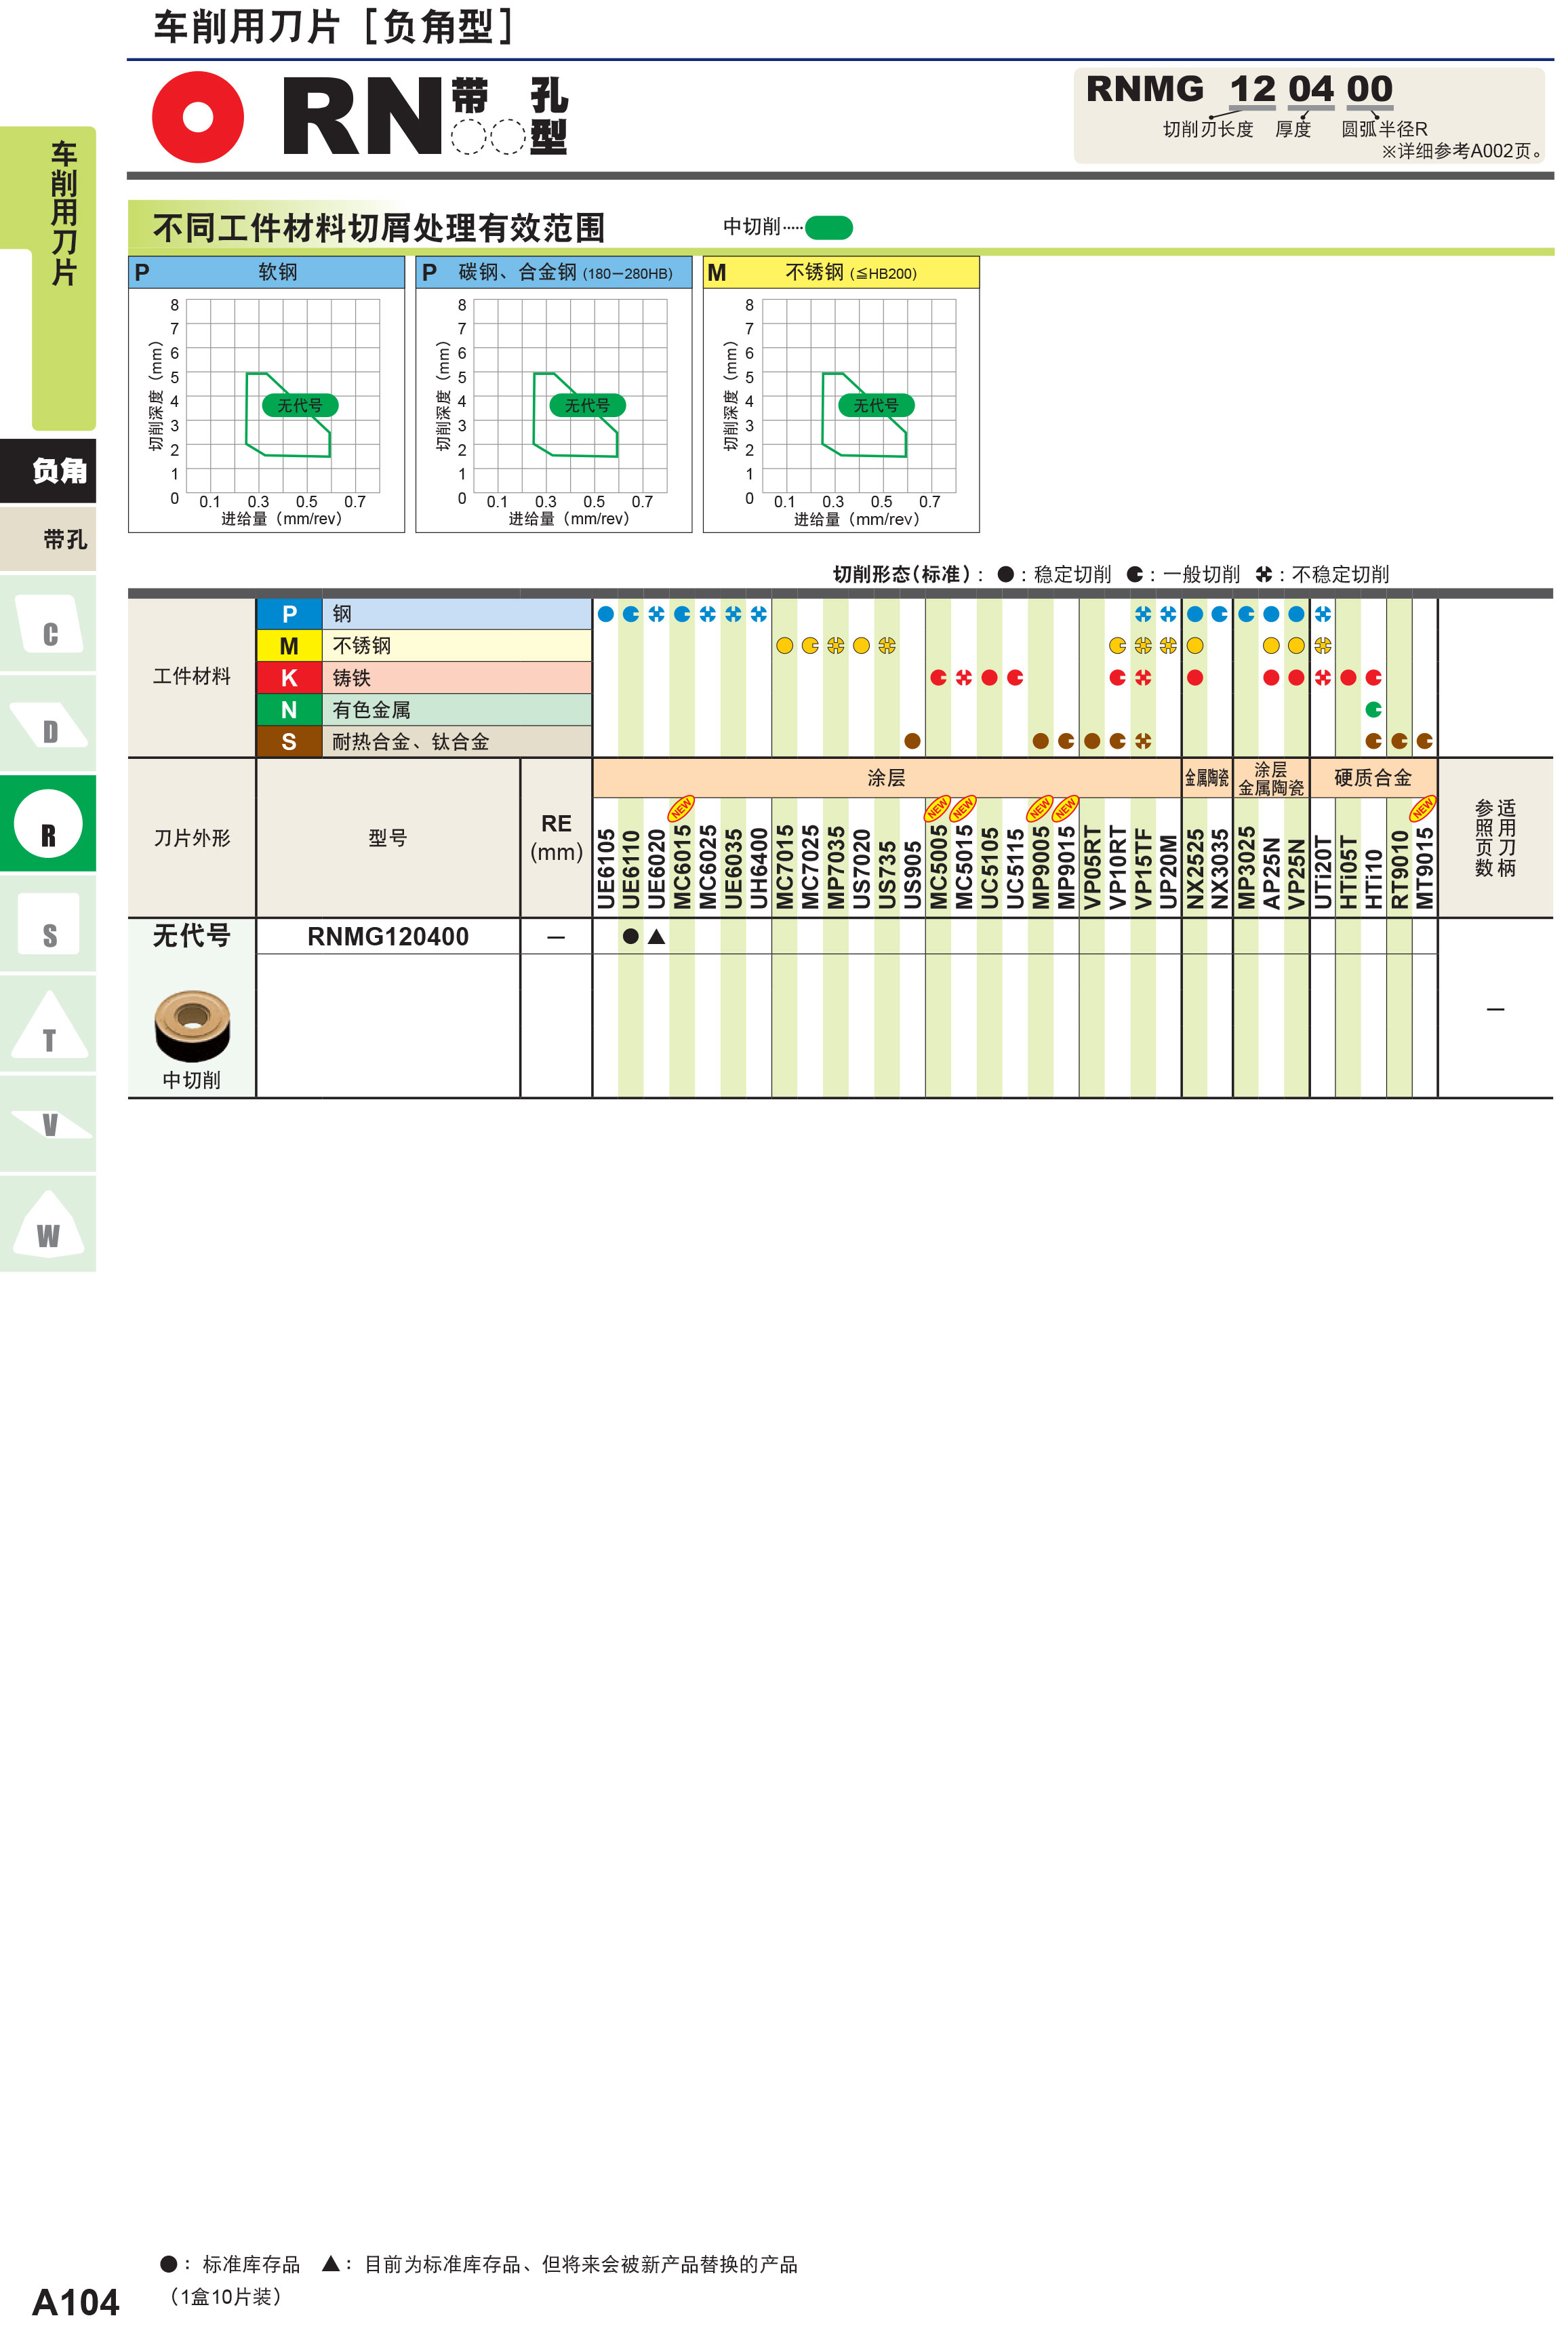Click the MP3025 grade column header
This screenshot has height=2337, width=1568.
[1246, 866]
